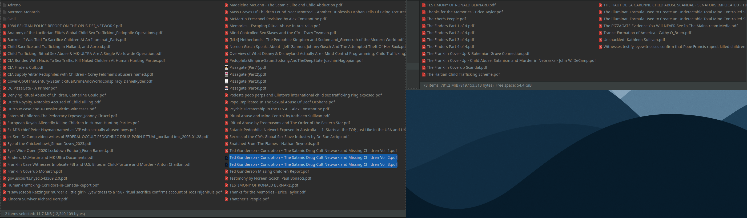Screen dimensions: 747x218
Task: Select Ted Gunderson Corruption Vol. 1.pdf
Action: pyautogui.click(x=313, y=151)
